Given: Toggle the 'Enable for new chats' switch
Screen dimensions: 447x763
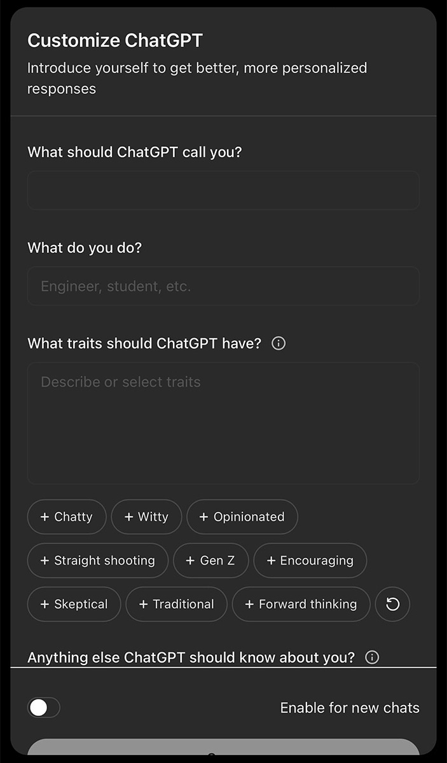Looking at the screenshot, I should pos(44,708).
